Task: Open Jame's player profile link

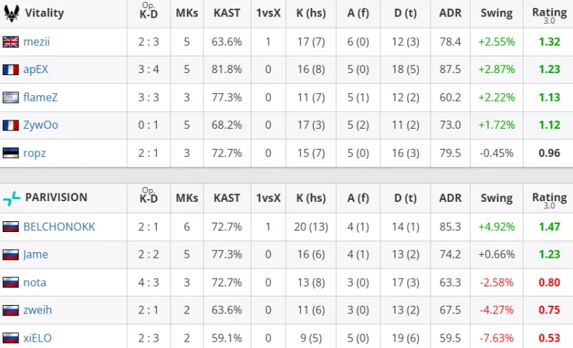Action: pyautogui.click(x=36, y=254)
